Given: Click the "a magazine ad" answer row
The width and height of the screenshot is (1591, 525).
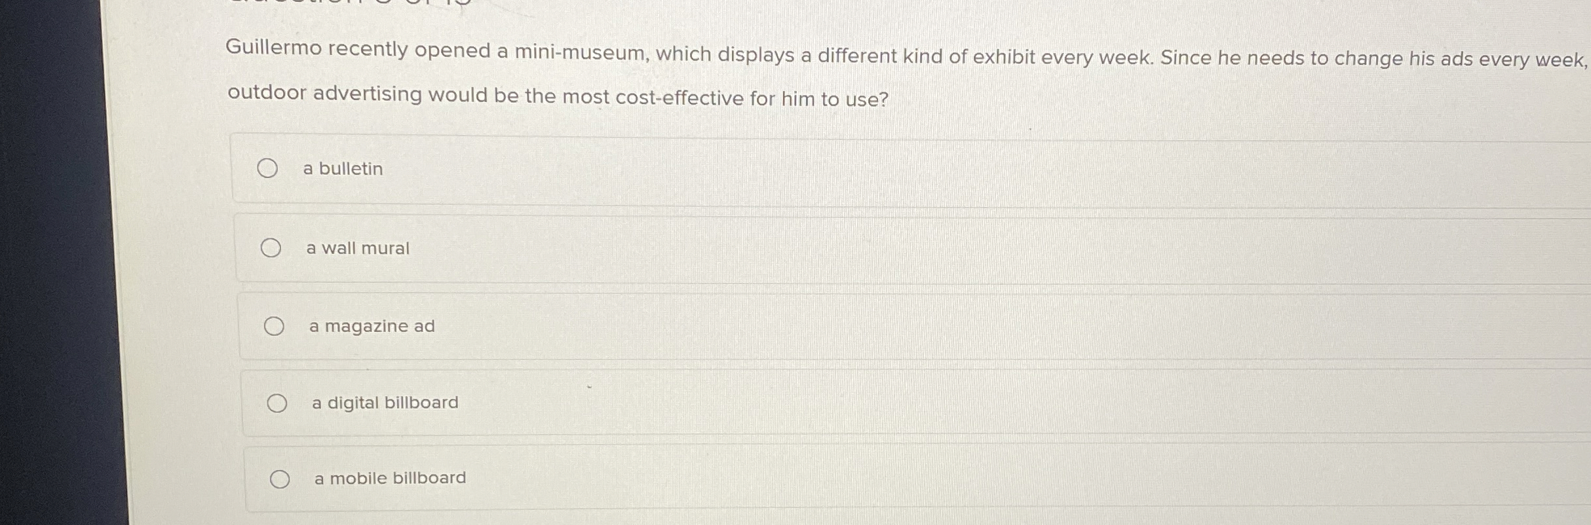Looking at the screenshot, I should 590,325.
